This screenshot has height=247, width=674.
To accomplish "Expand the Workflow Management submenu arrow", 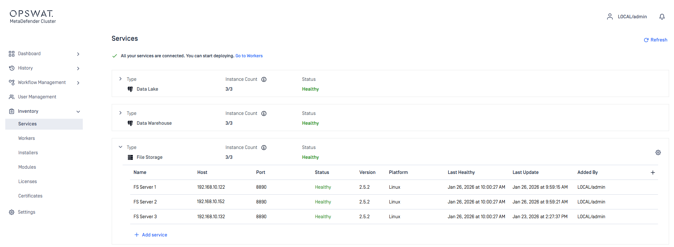I will pos(78,83).
